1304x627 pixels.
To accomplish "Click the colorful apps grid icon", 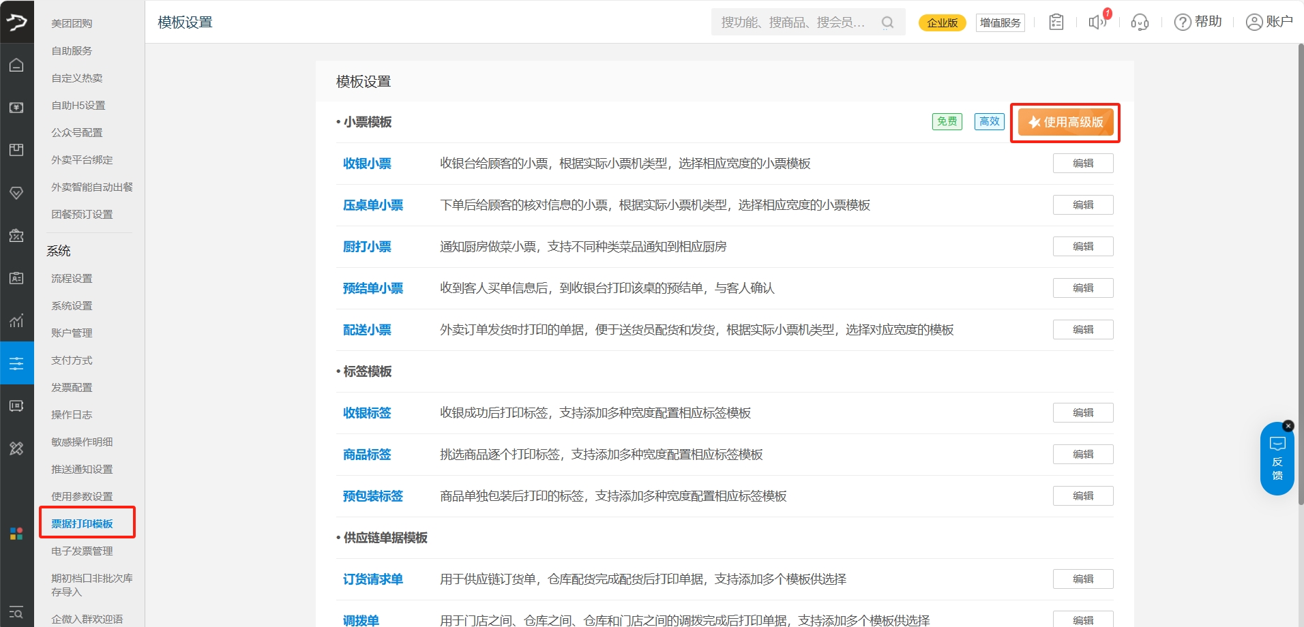I will click(16, 533).
